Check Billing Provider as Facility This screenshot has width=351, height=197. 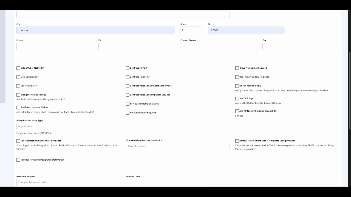click(x=18, y=95)
